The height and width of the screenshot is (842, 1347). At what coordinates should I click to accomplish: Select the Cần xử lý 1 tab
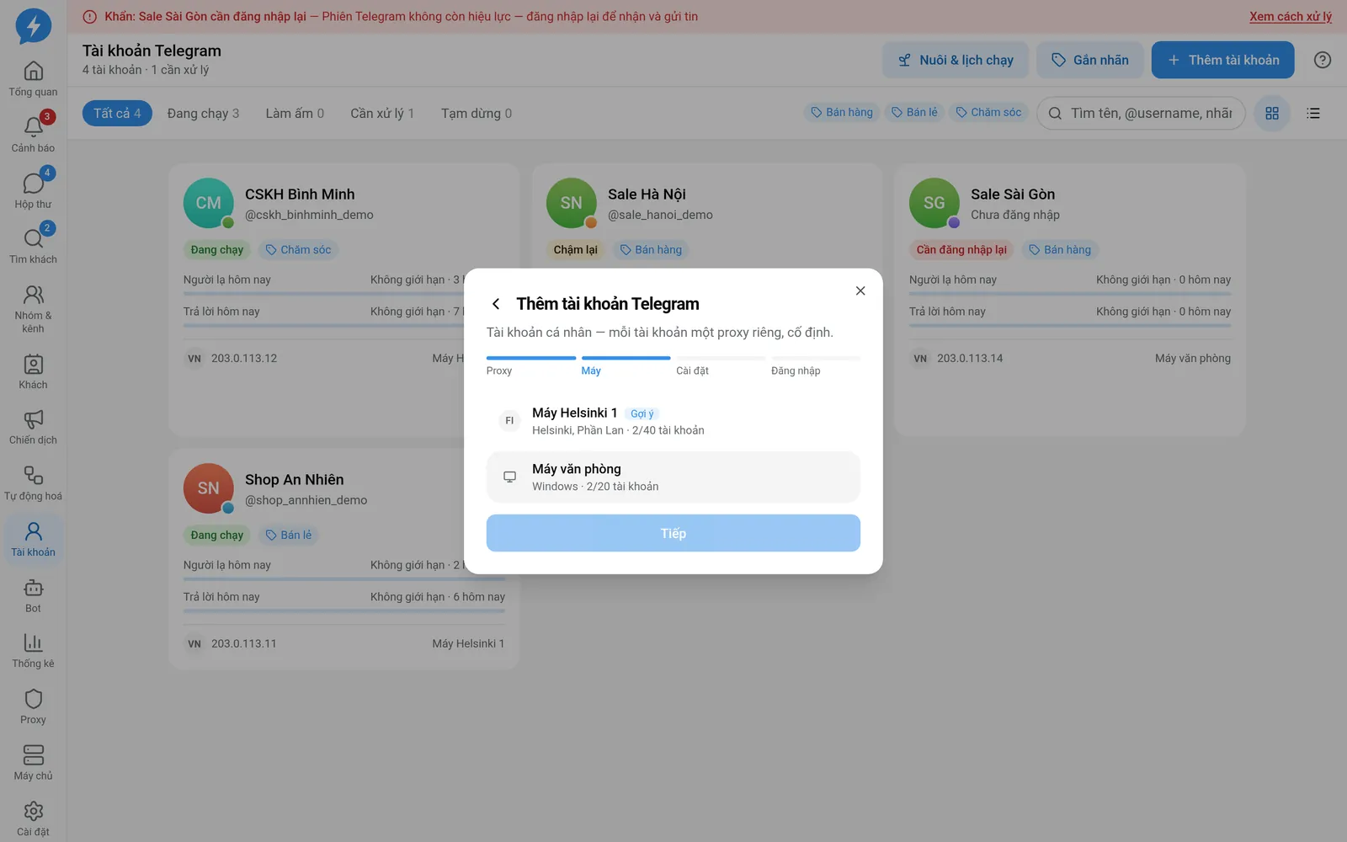382,113
